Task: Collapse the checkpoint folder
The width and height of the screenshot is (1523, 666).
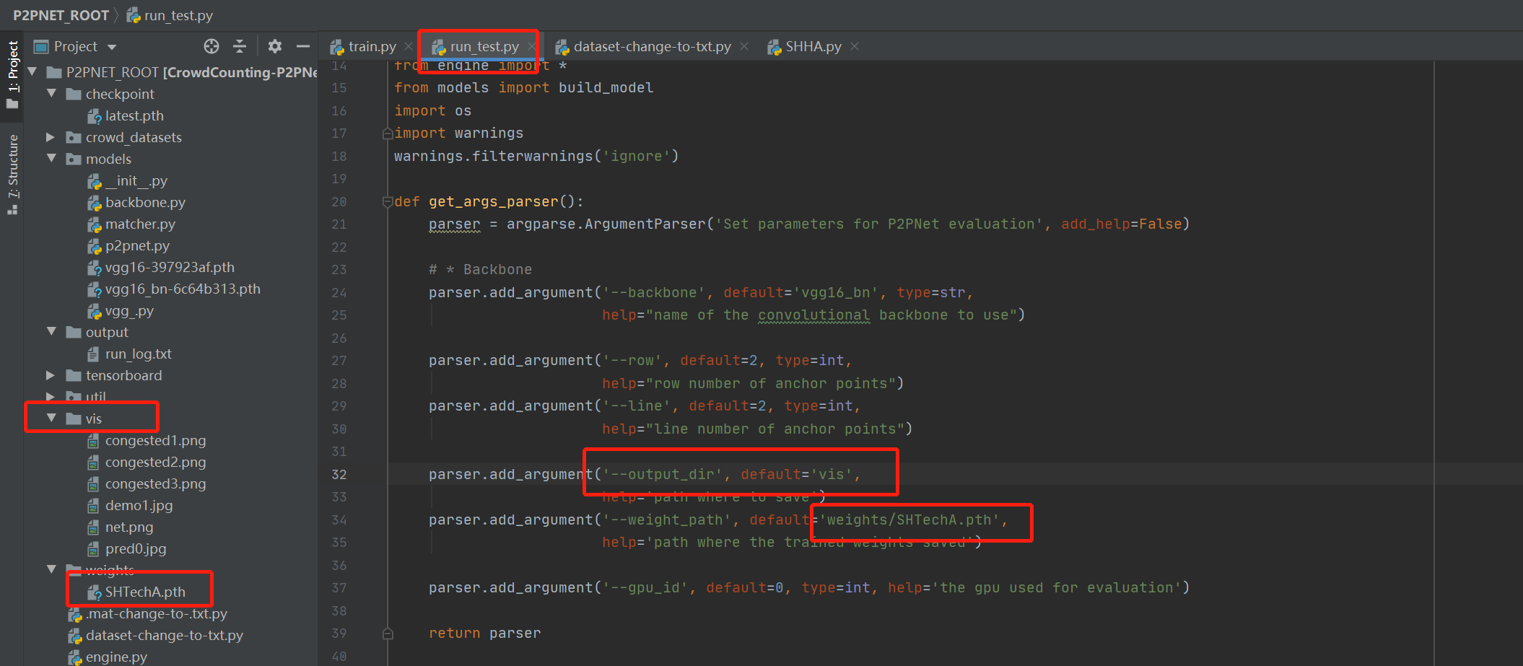Action: point(51,94)
